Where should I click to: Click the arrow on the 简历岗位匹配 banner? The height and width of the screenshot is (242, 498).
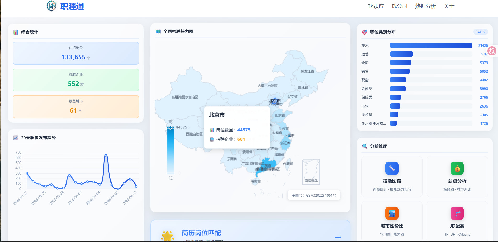point(338,237)
